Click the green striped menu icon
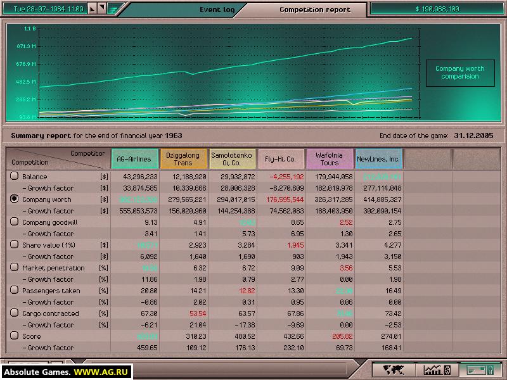The image size is (507, 380). pyautogui.click(x=113, y=9)
